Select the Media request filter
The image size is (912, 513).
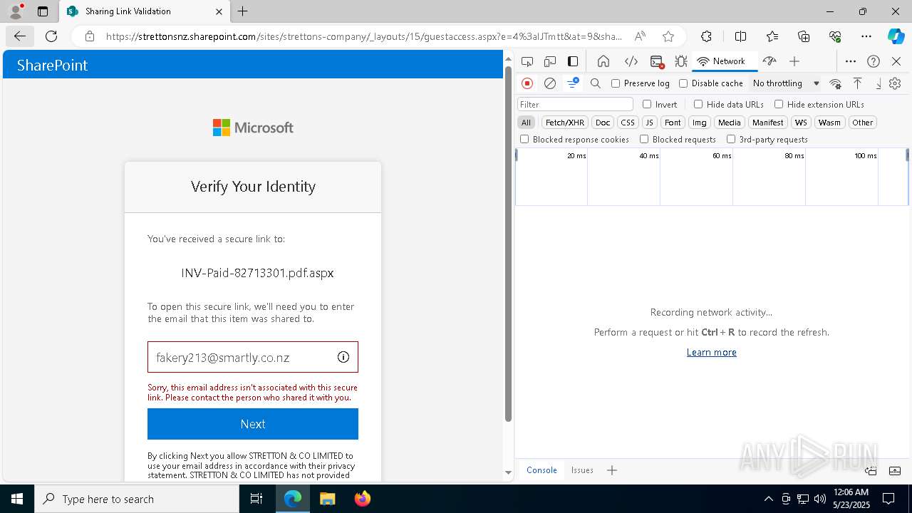point(730,123)
